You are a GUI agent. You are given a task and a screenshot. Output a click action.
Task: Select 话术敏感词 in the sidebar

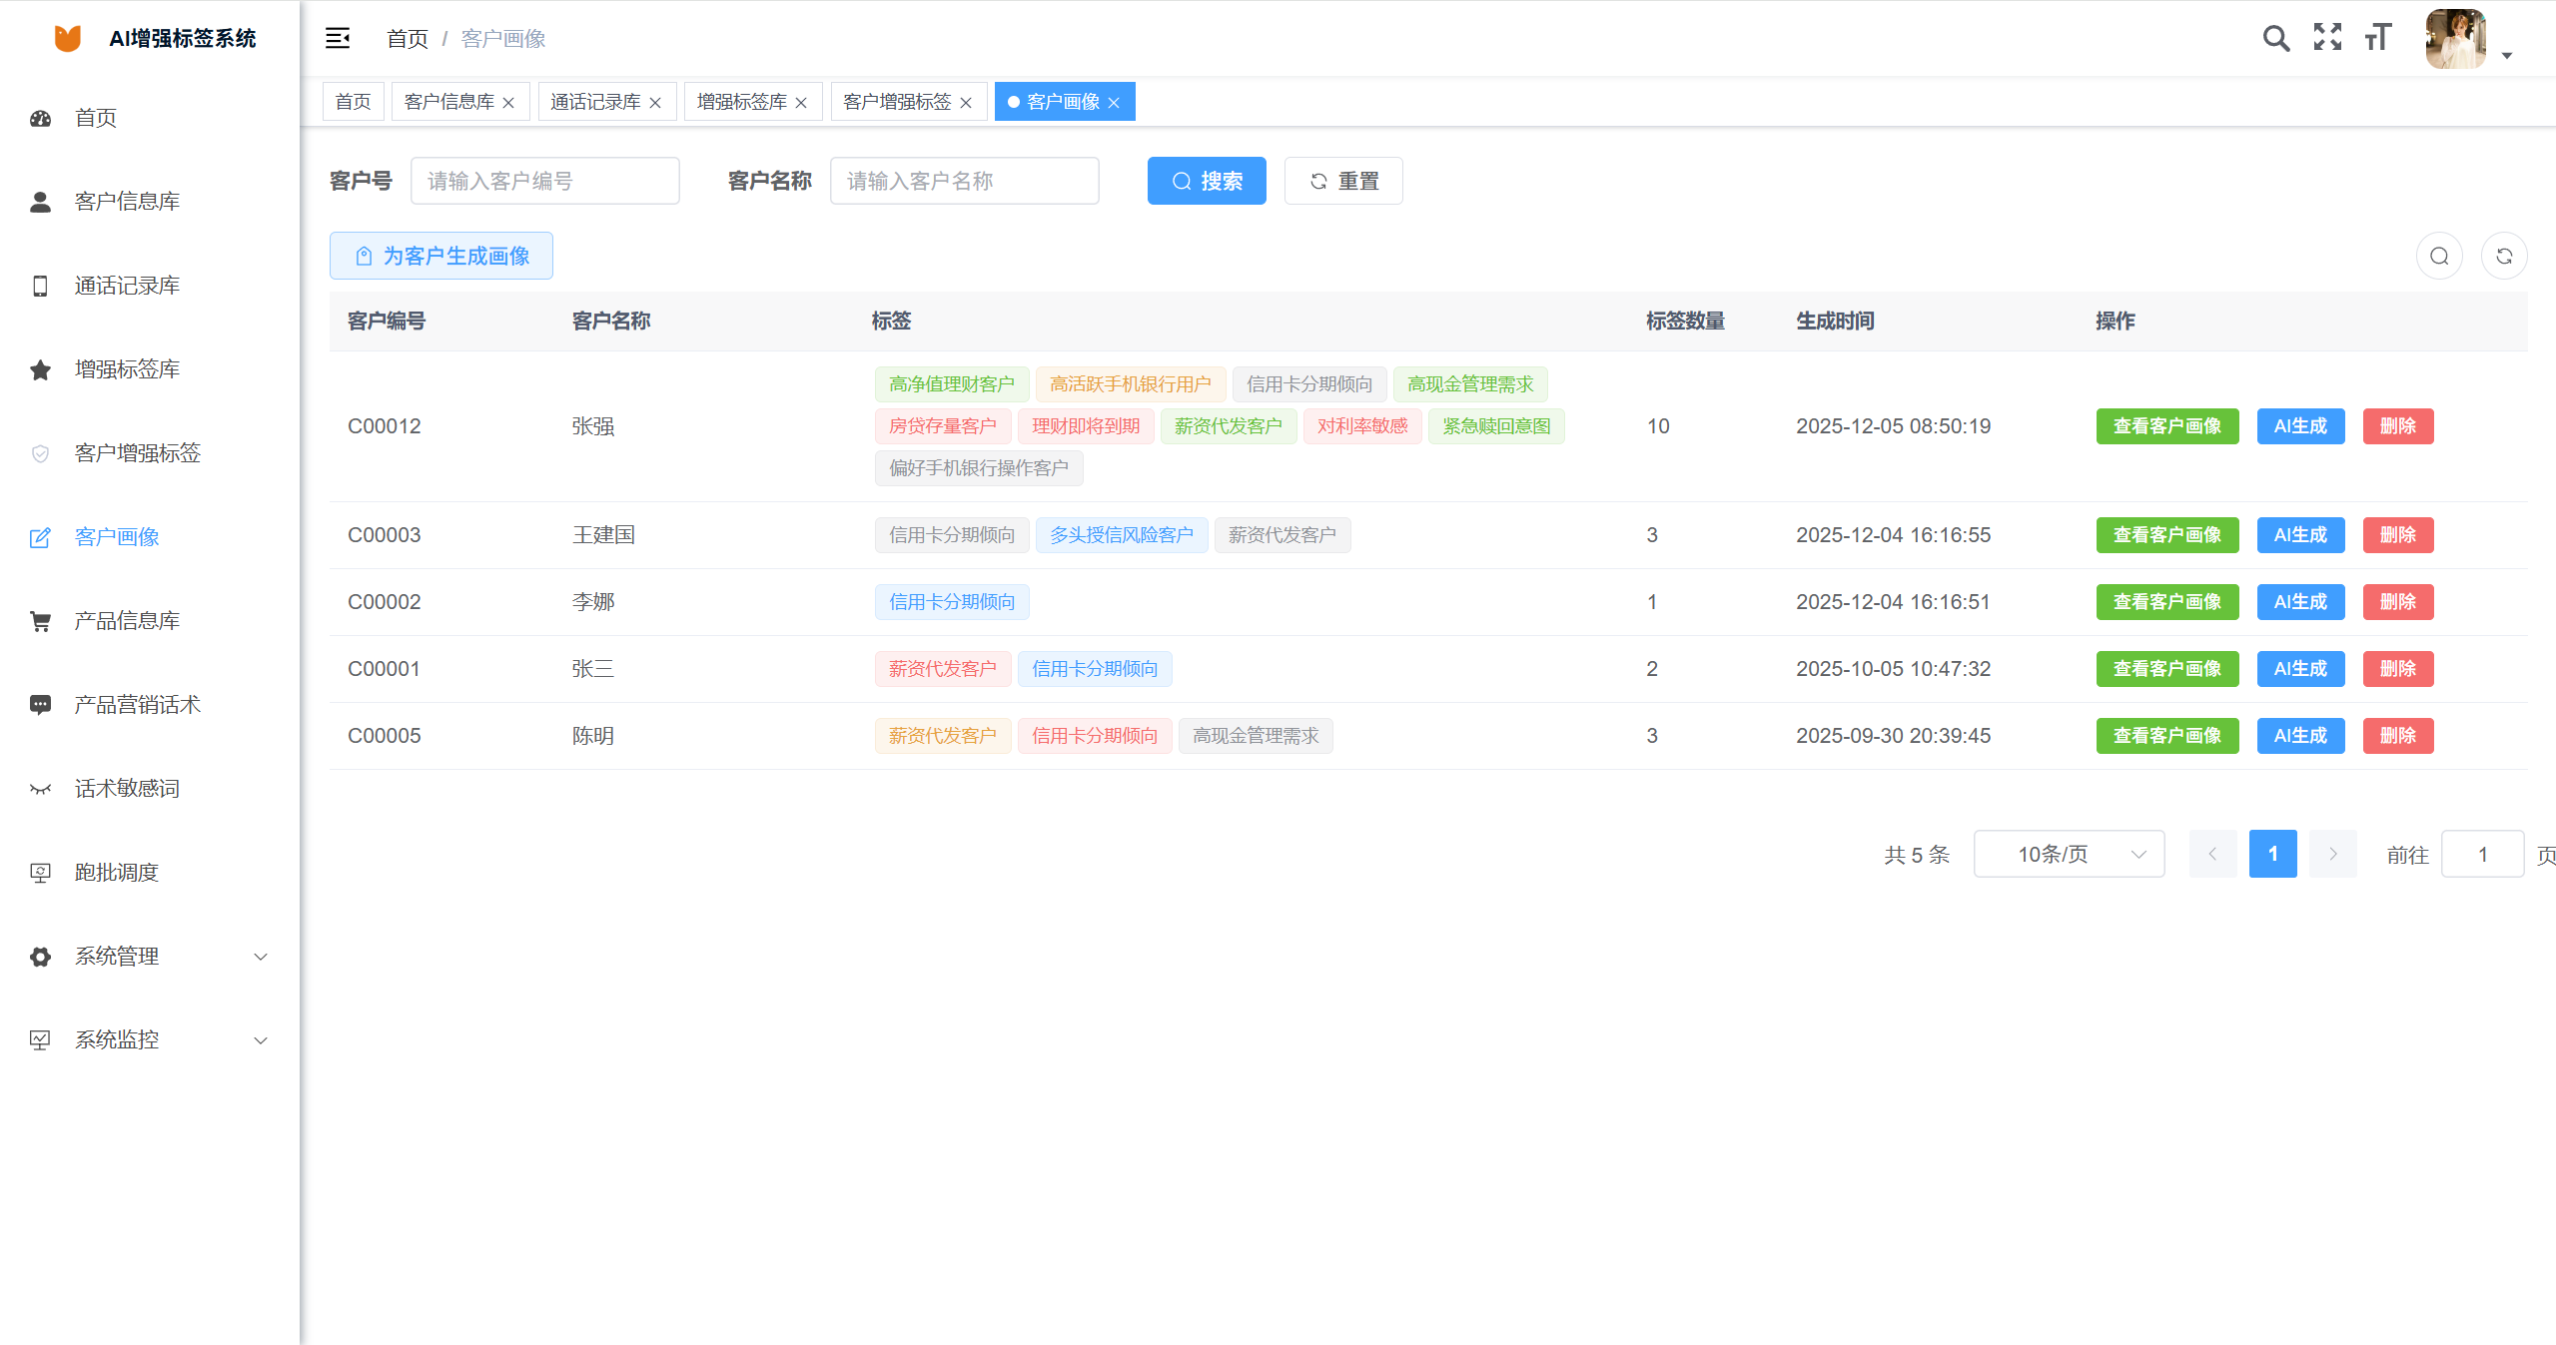click(x=127, y=789)
